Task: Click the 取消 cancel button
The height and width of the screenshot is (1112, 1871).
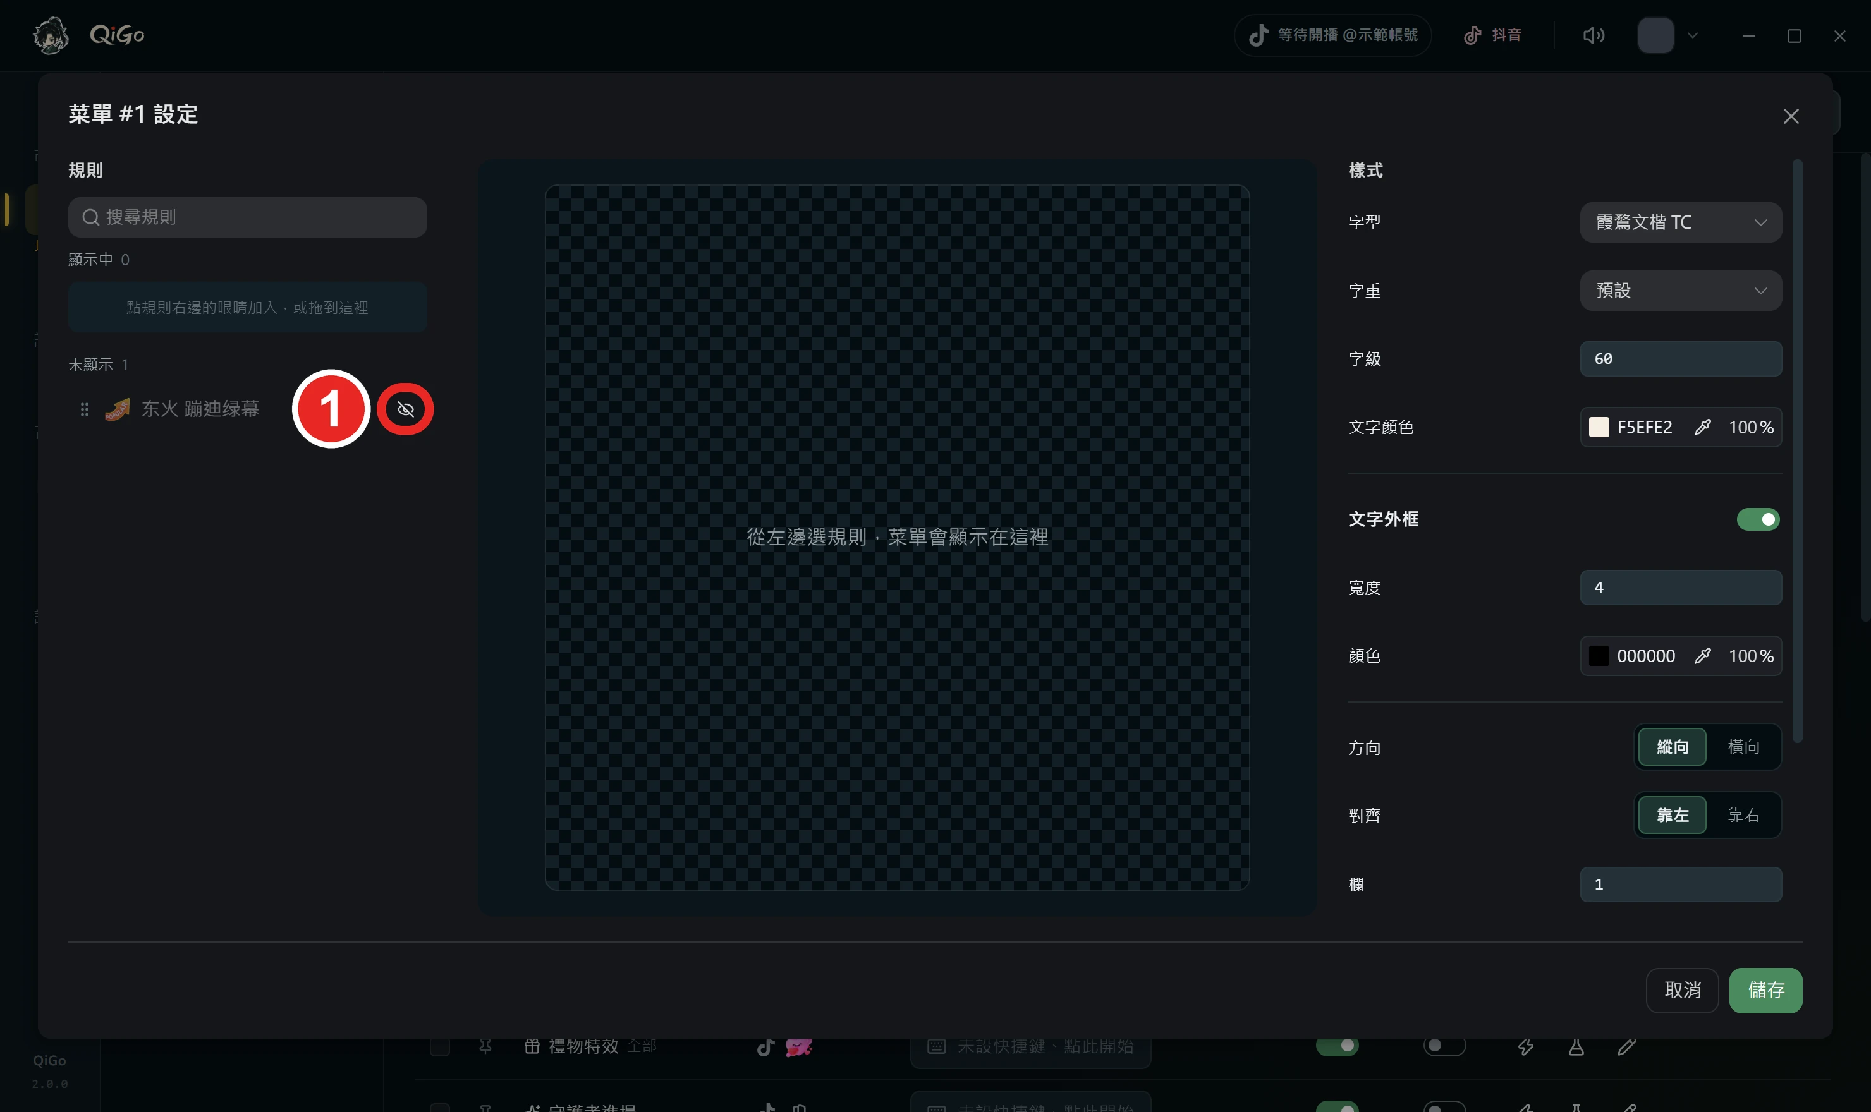Action: [1682, 990]
